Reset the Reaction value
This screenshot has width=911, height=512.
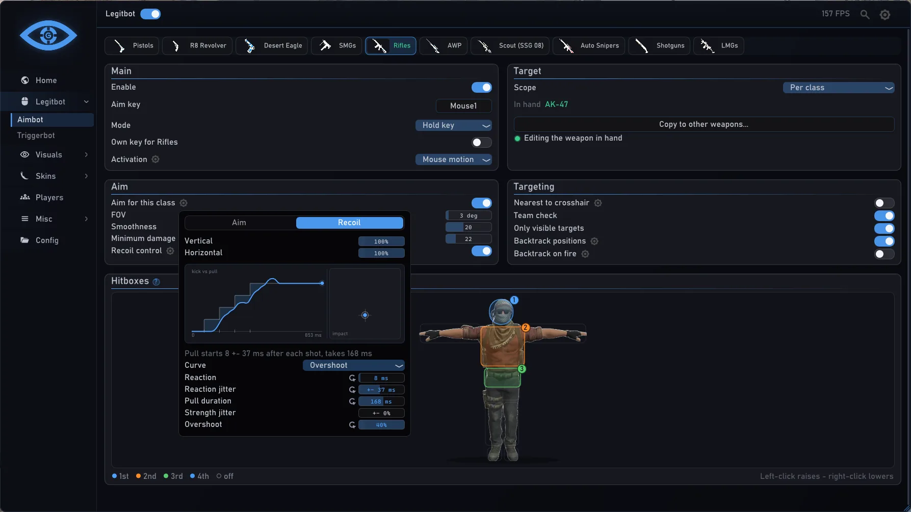(352, 378)
